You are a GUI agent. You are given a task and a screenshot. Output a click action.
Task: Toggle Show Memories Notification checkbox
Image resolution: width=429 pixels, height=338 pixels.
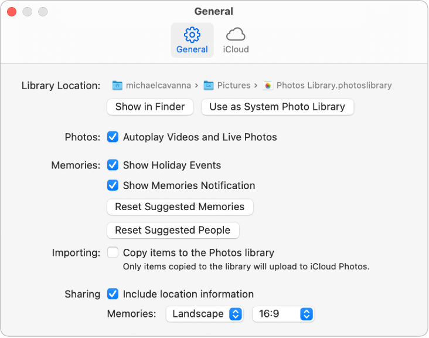(x=113, y=185)
